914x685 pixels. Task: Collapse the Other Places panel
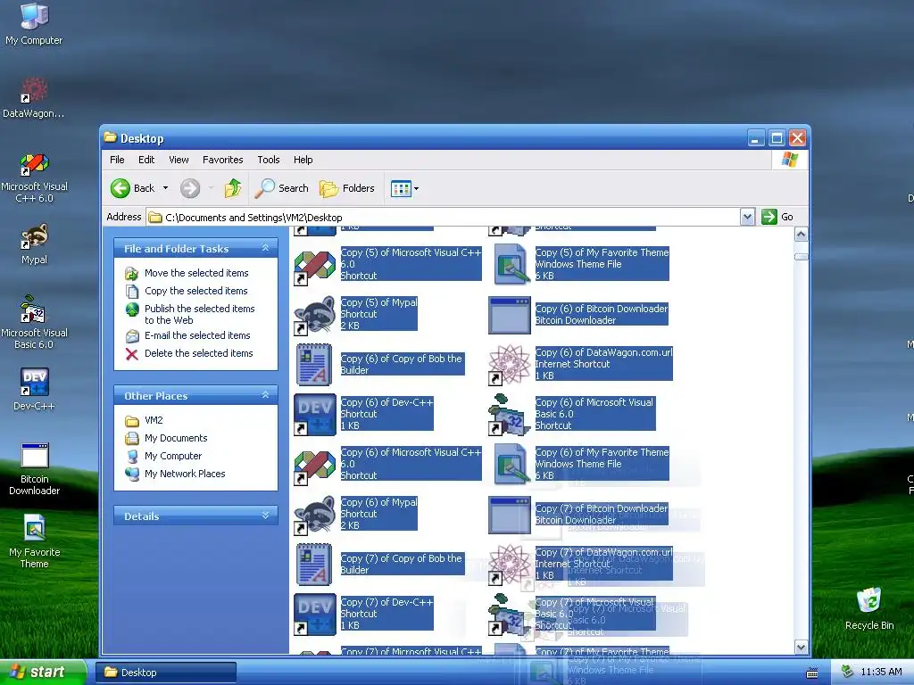pyautogui.click(x=265, y=395)
